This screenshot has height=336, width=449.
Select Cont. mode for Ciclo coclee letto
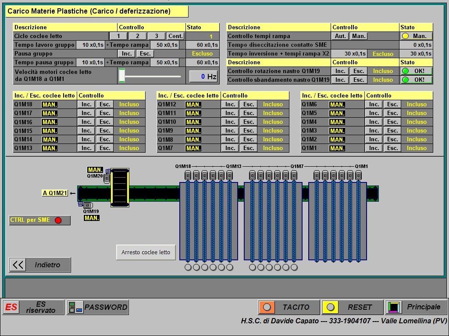175,36
